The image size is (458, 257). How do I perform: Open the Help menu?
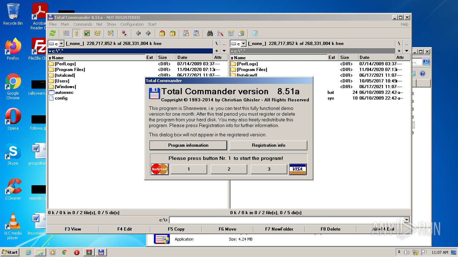pos(404,24)
